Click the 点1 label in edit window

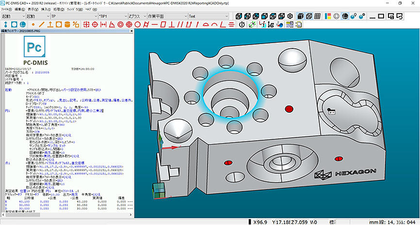(x=7, y=163)
